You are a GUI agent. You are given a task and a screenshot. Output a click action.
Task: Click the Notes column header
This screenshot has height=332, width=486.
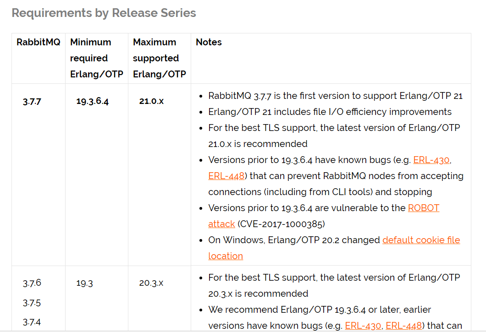209,42
